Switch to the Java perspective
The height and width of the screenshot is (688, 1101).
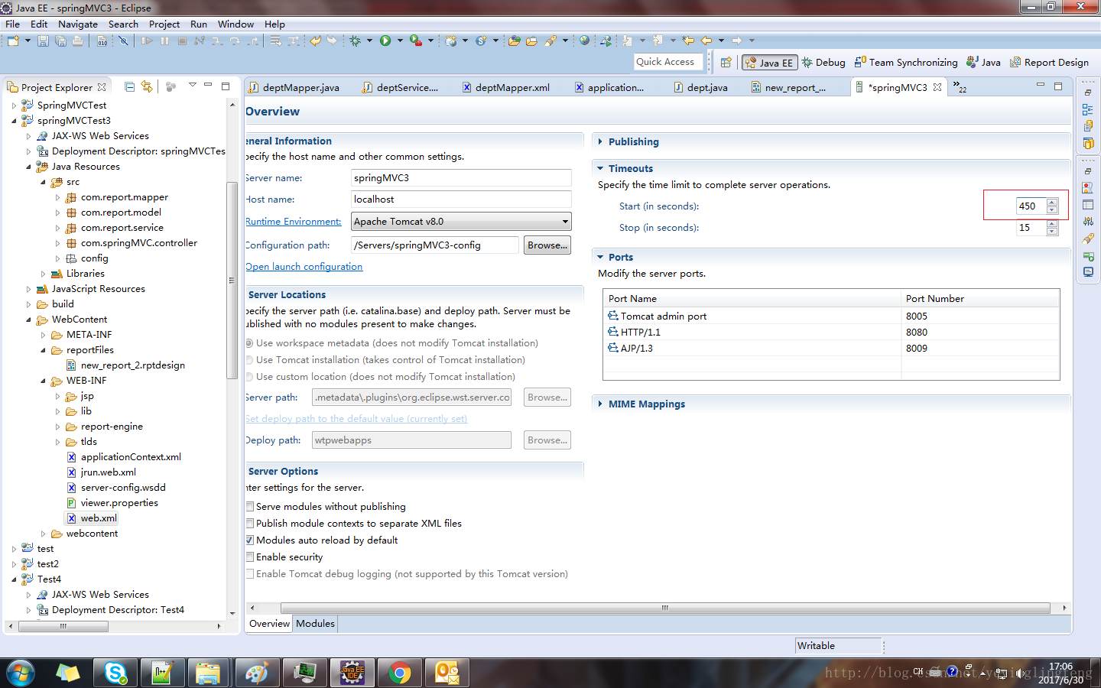[983, 63]
